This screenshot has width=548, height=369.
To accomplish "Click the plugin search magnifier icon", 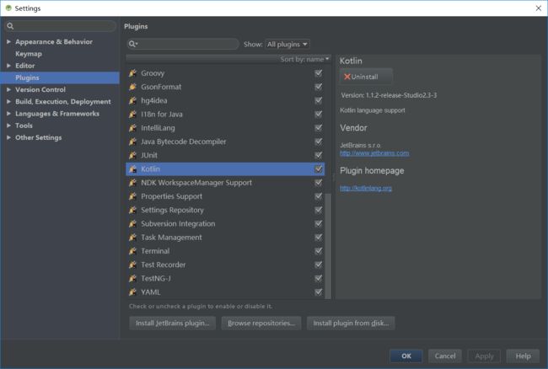I will (x=133, y=44).
